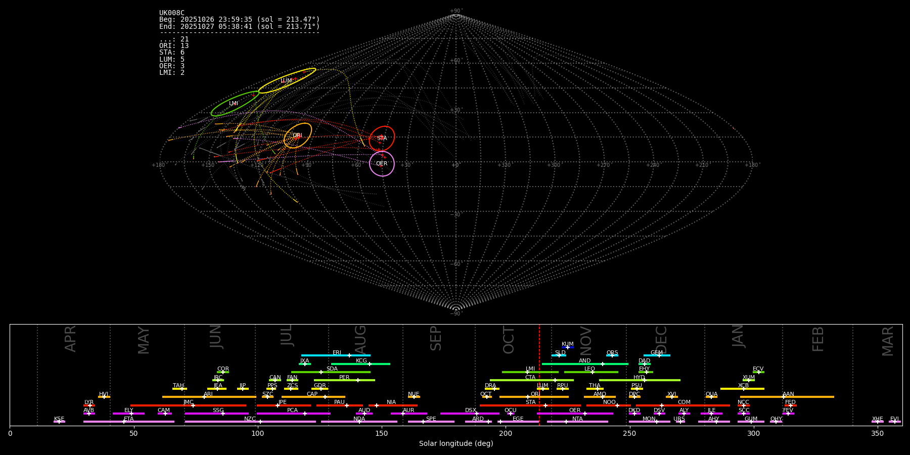This screenshot has height=455, width=910.
Task: Click the red JMC shower bar
Action: pos(188,405)
